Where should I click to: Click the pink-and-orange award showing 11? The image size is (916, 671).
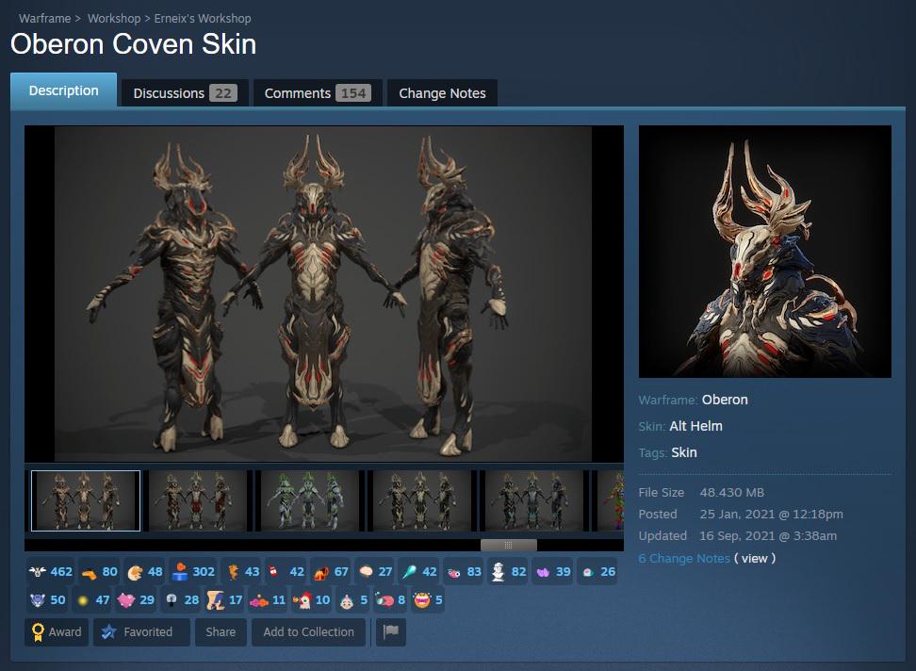(x=268, y=599)
